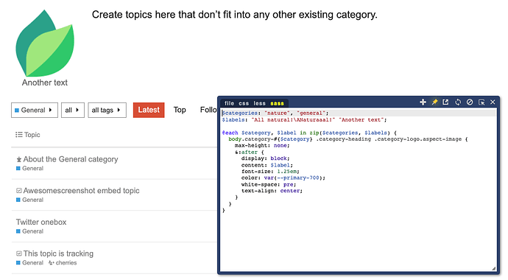
Task: Switch to the less tab in the editor
Action: 259,103
